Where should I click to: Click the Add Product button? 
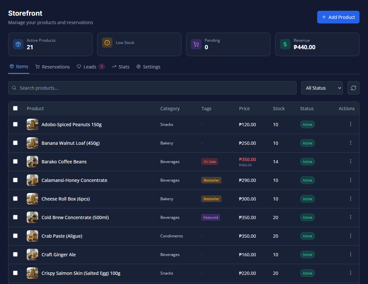(x=338, y=17)
